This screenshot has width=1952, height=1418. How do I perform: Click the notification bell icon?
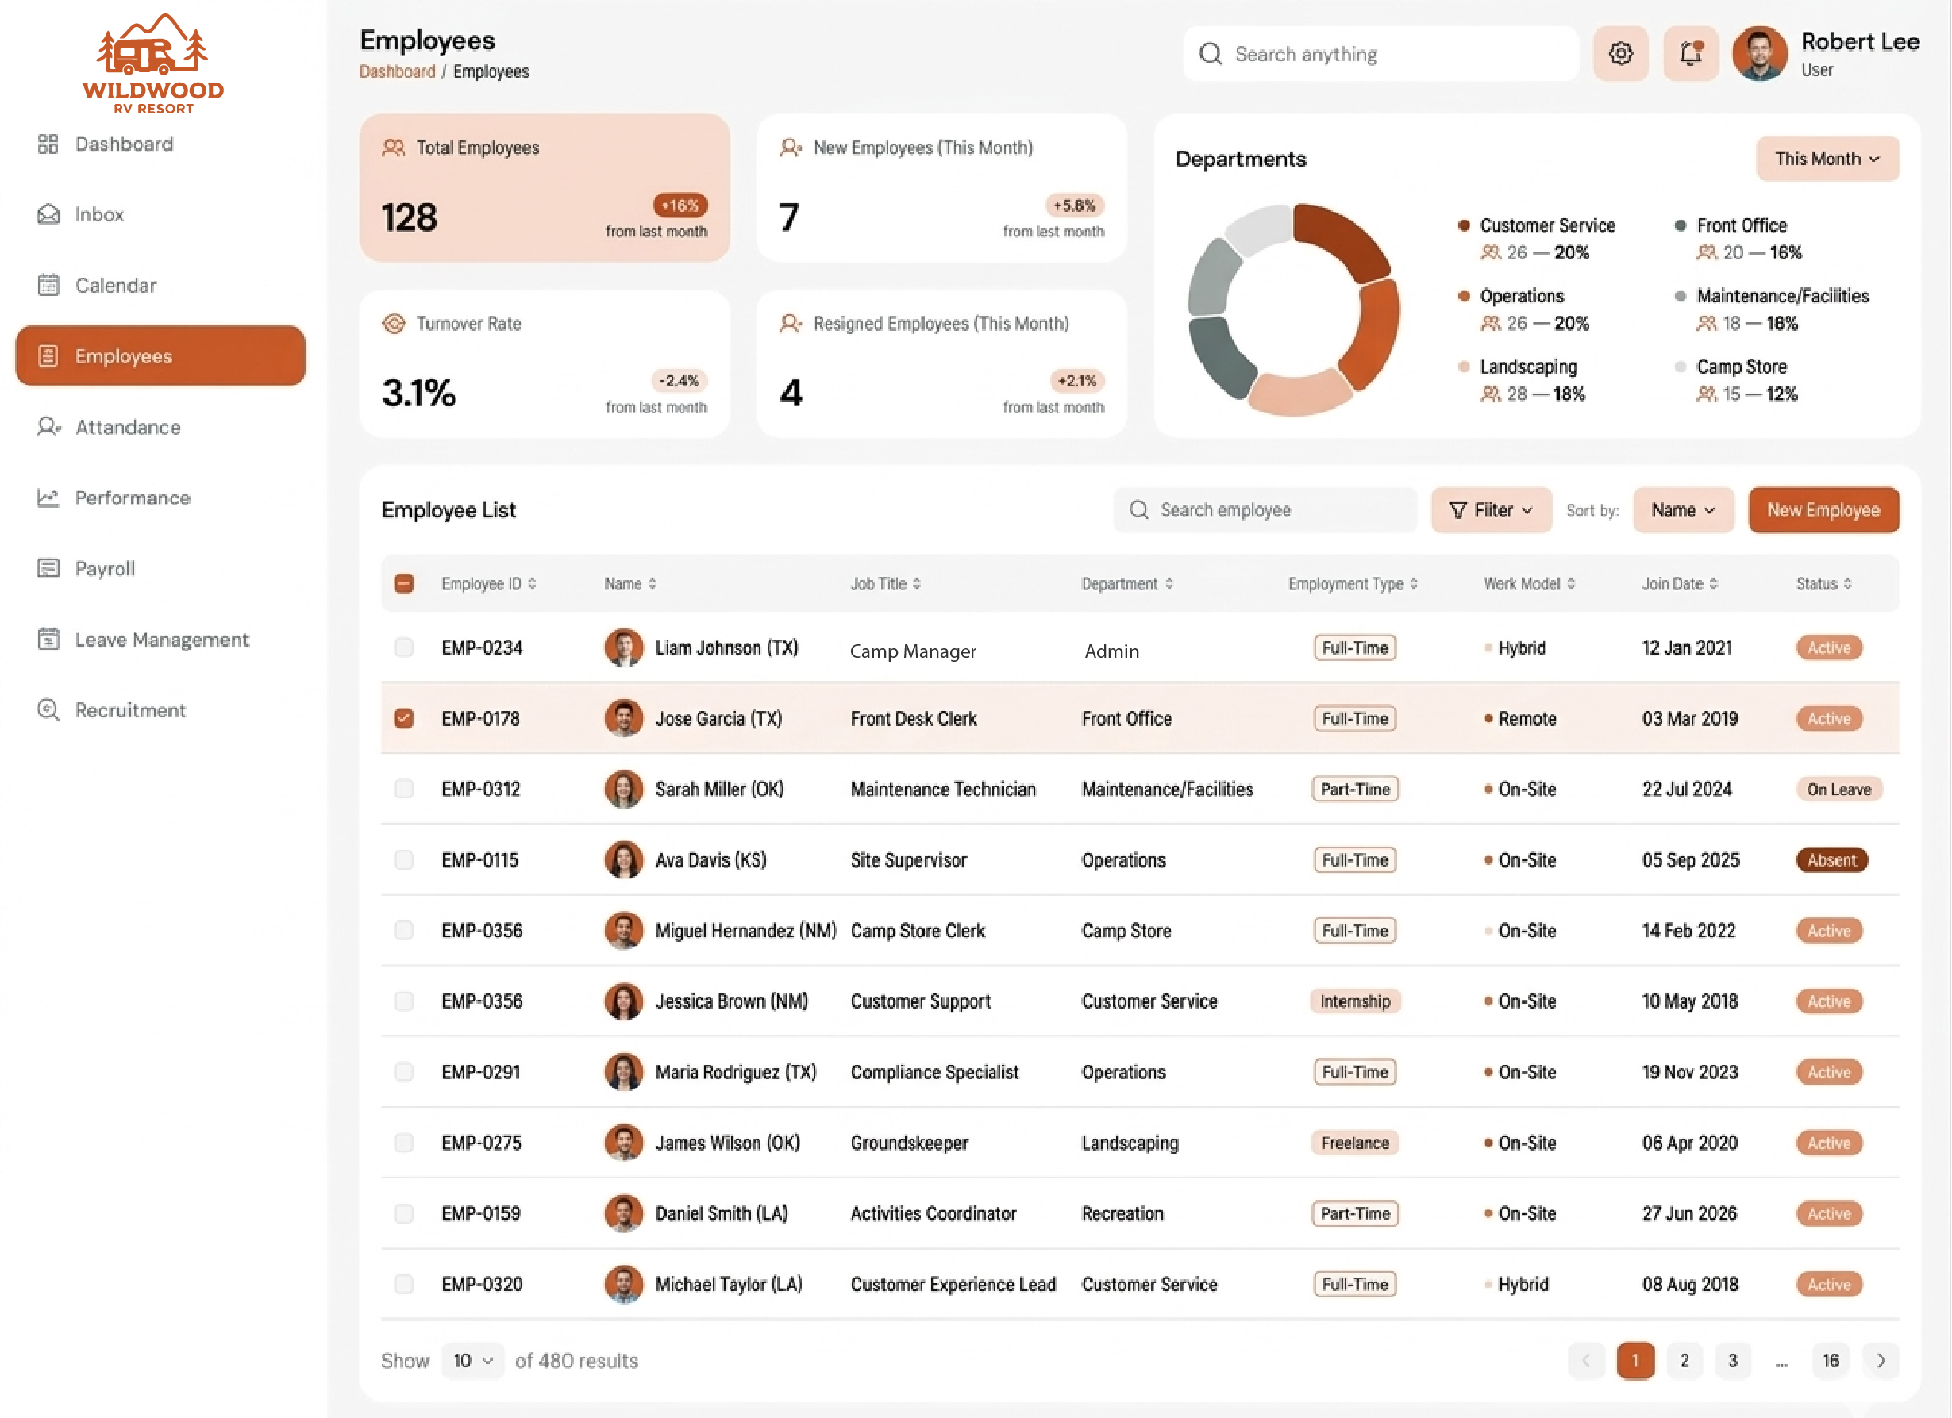1690,53
